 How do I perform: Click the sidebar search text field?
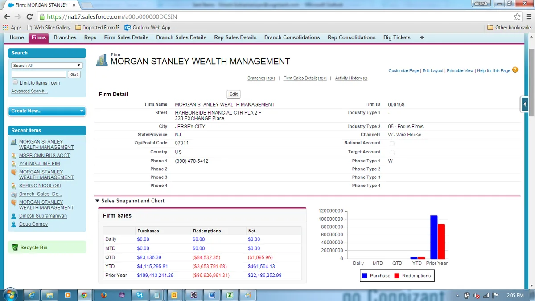39,74
